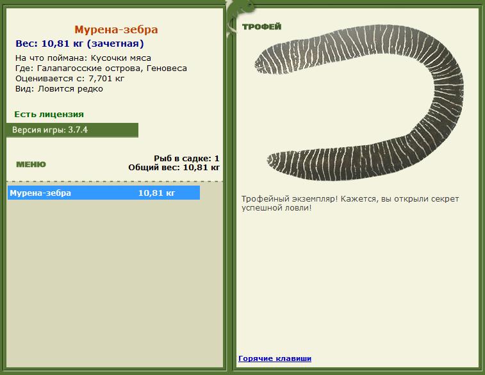Viewport: 485px width, 375px height.
Task: Click the Рыб в садке: 1 counter
Action: 186,158
